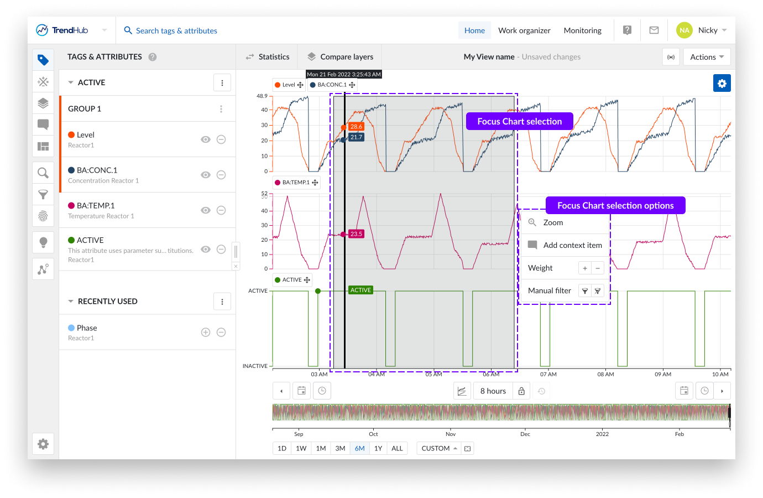
Task: Select the 1Y time range button
Action: [x=378, y=448]
